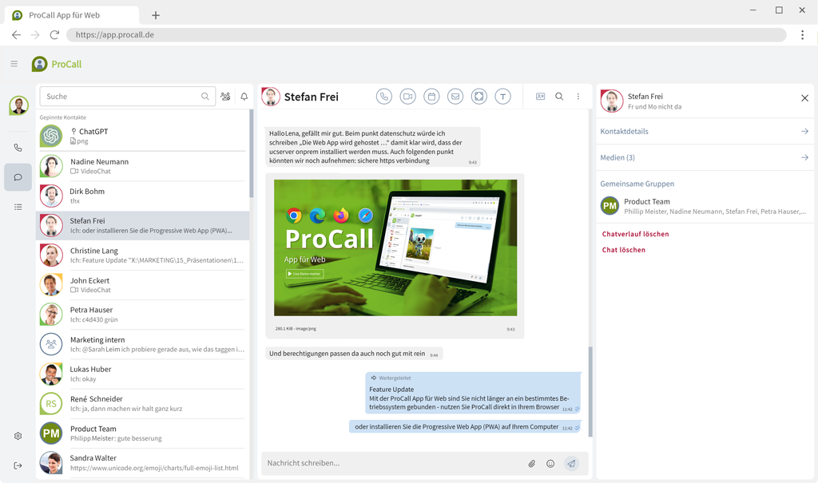The width and height of the screenshot is (818, 483).
Task: Open a new browser tab with the plus
Action: click(156, 15)
